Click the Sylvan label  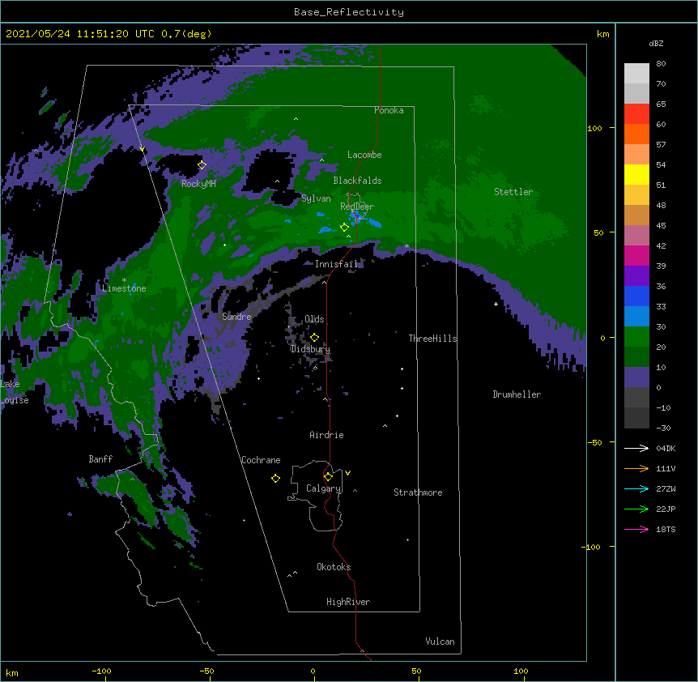316,198
